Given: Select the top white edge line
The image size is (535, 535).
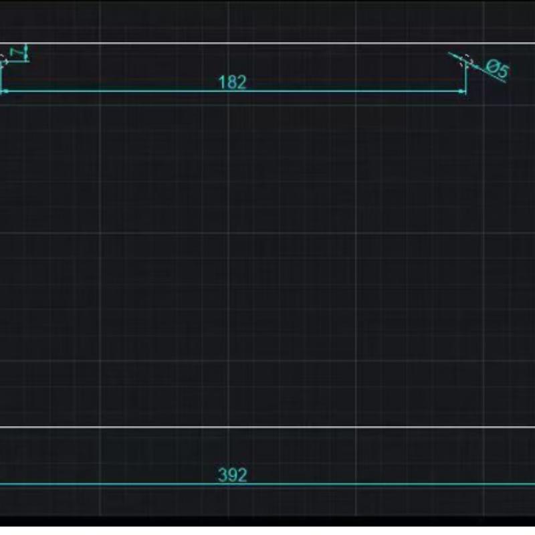Looking at the screenshot, I should [x=267, y=44].
